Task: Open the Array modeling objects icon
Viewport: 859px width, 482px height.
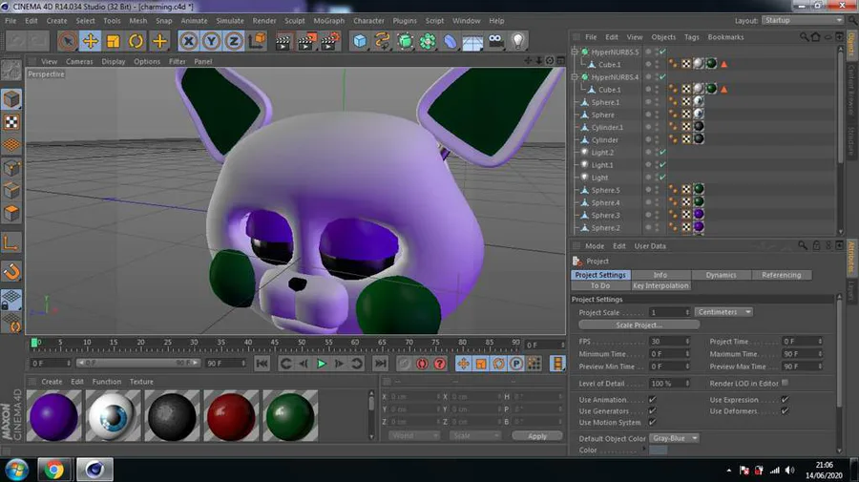Action: (428, 41)
